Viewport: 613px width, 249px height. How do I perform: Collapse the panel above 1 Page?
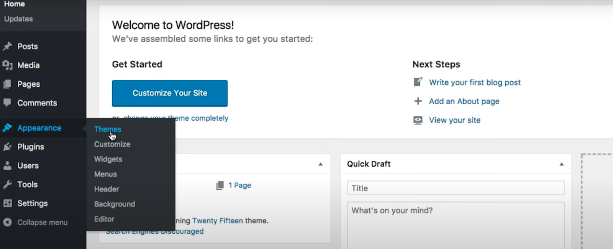tap(321, 163)
